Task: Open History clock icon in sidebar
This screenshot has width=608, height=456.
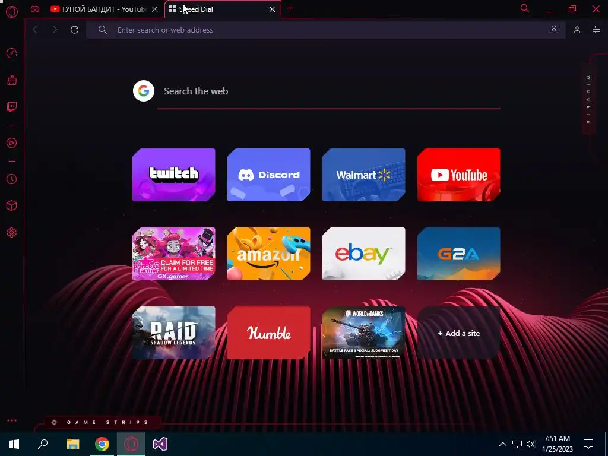Action: (x=12, y=179)
